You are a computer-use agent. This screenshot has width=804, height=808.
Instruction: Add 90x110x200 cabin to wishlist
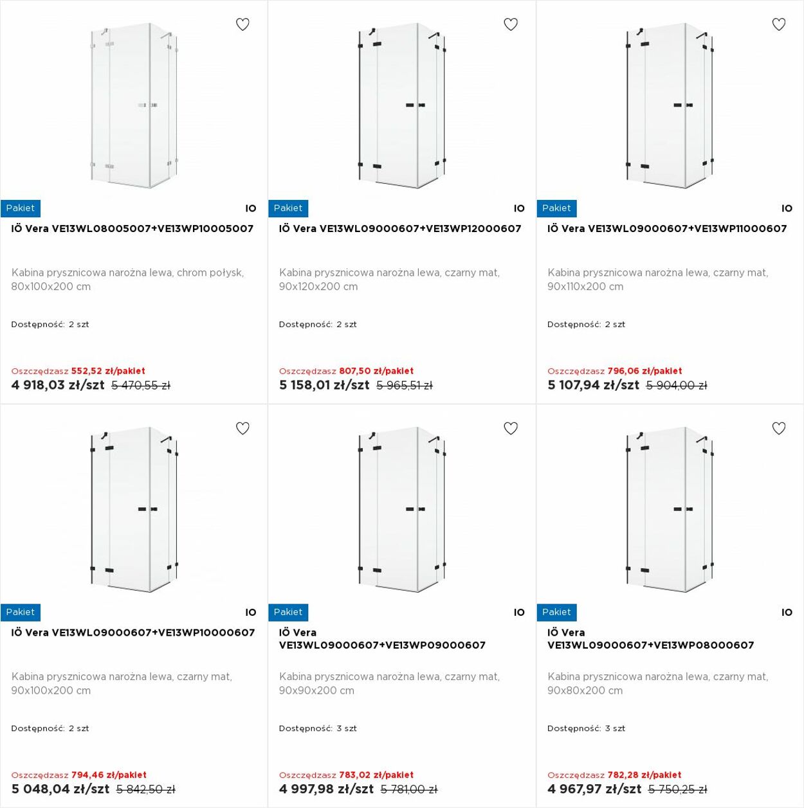(779, 24)
